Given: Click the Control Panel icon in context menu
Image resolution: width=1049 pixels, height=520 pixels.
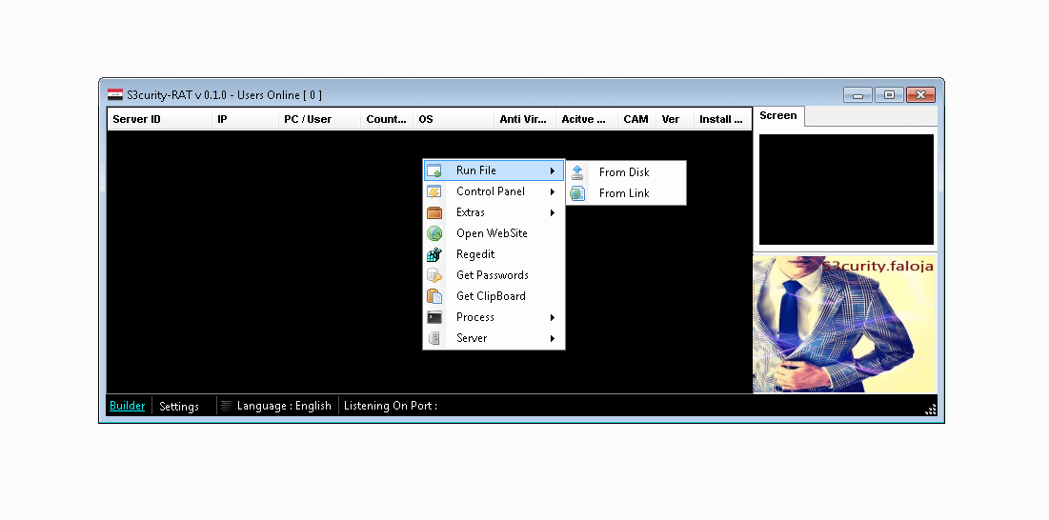Looking at the screenshot, I should point(434,191).
